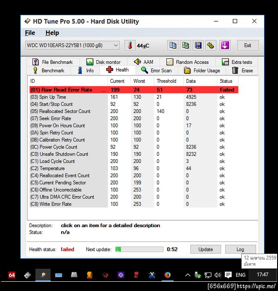Click the Threshold column header

pyautogui.click(x=169, y=81)
